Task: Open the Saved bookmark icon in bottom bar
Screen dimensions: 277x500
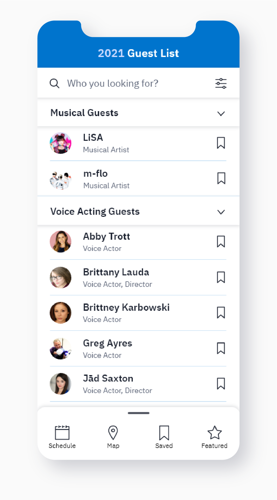Action: click(x=164, y=433)
